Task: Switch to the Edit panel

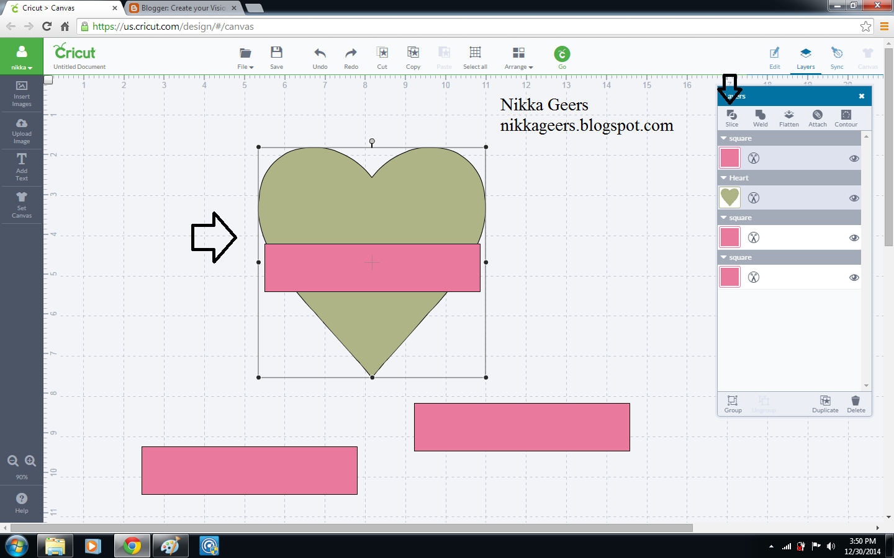Action: click(x=775, y=58)
